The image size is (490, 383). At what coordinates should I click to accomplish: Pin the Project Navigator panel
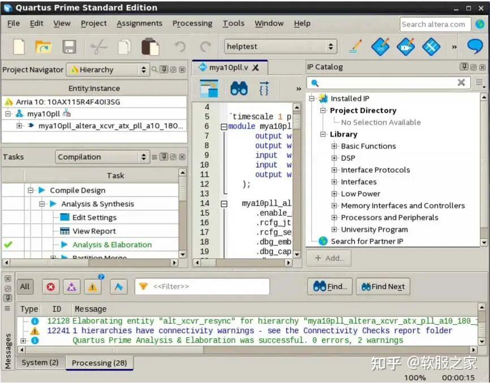[x=164, y=70]
